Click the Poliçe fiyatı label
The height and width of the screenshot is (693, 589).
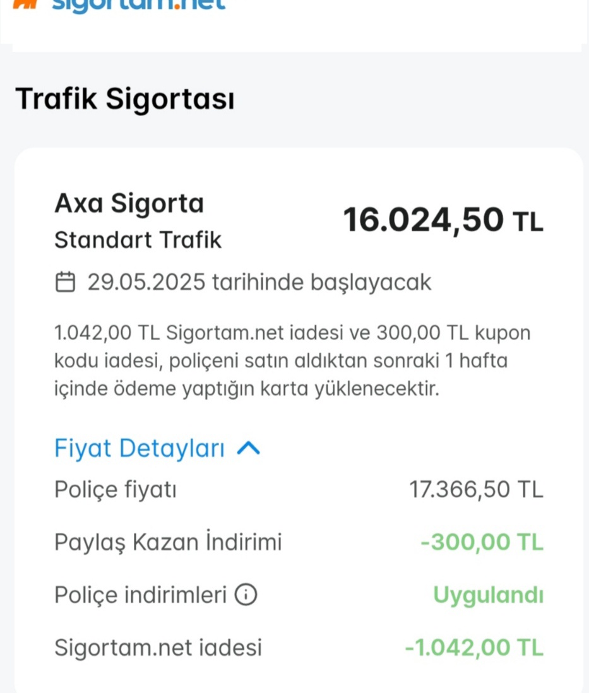pos(116,490)
